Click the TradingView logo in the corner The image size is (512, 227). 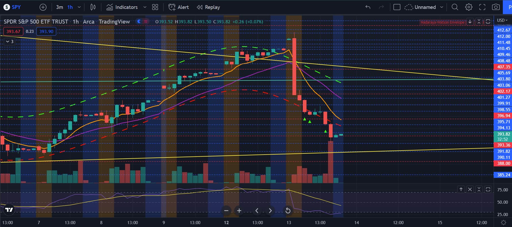(x=9, y=210)
